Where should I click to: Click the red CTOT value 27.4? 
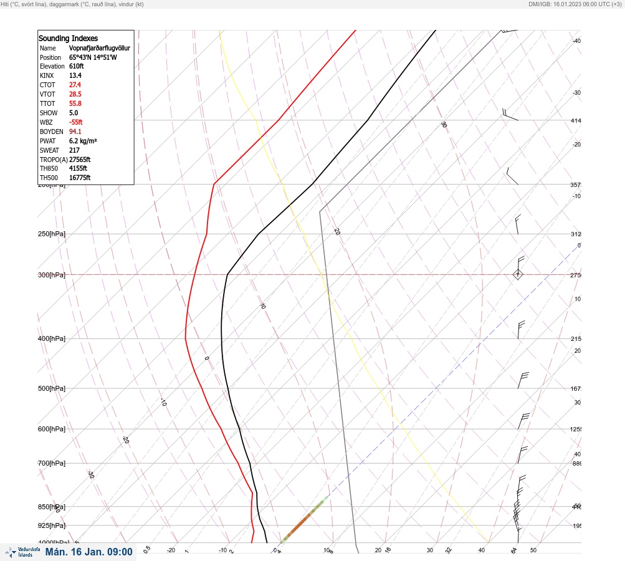point(75,85)
